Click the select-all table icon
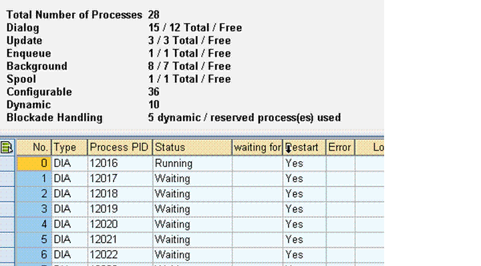The width and height of the screenshot is (481, 266). point(7,147)
